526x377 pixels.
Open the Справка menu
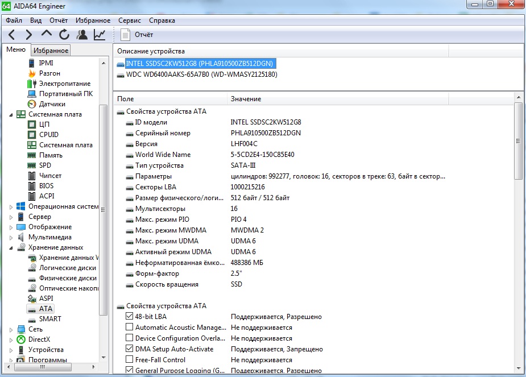coord(162,20)
